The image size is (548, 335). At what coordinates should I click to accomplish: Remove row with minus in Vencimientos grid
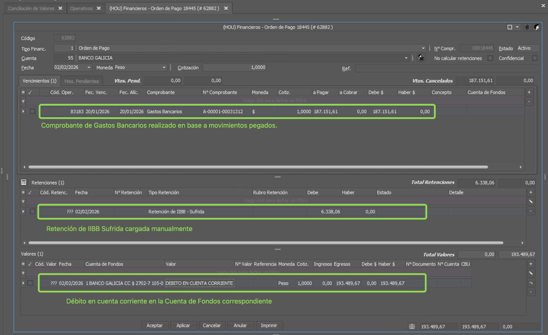[529, 101]
